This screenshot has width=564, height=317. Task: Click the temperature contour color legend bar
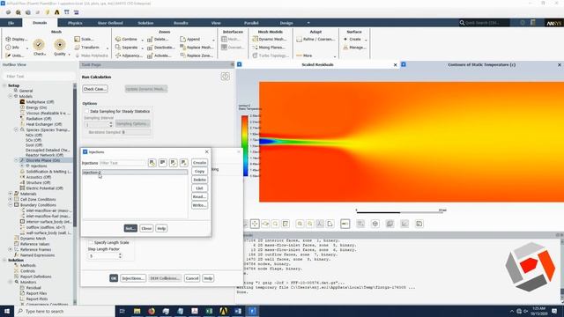pos(245,146)
